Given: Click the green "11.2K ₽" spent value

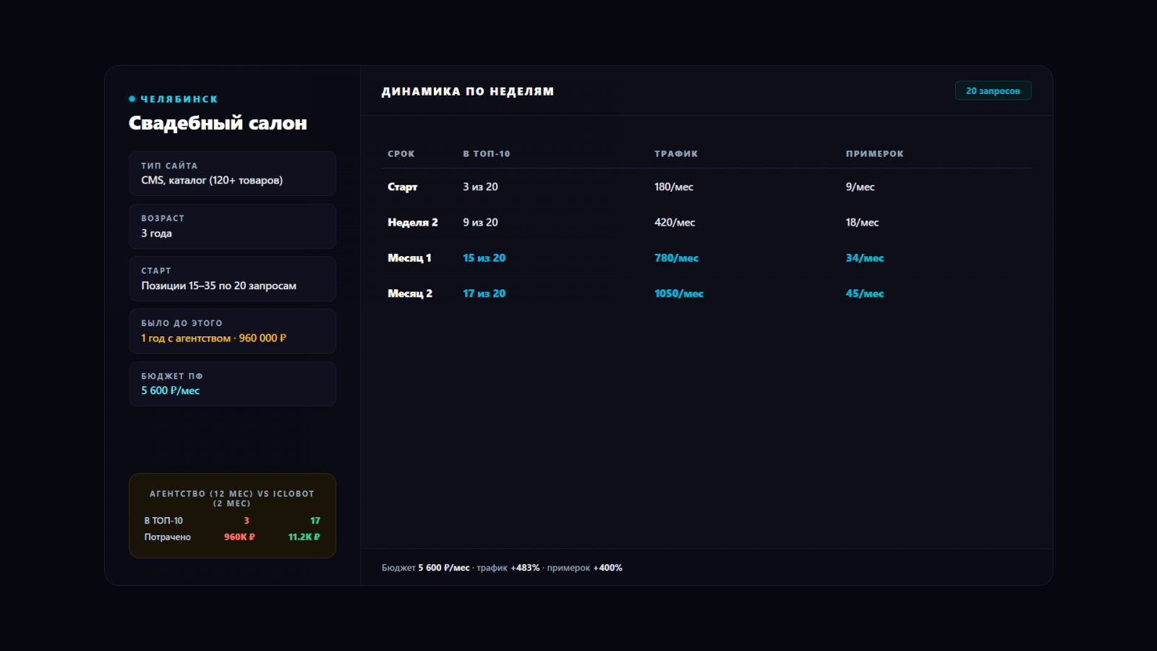Looking at the screenshot, I should click(x=304, y=537).
